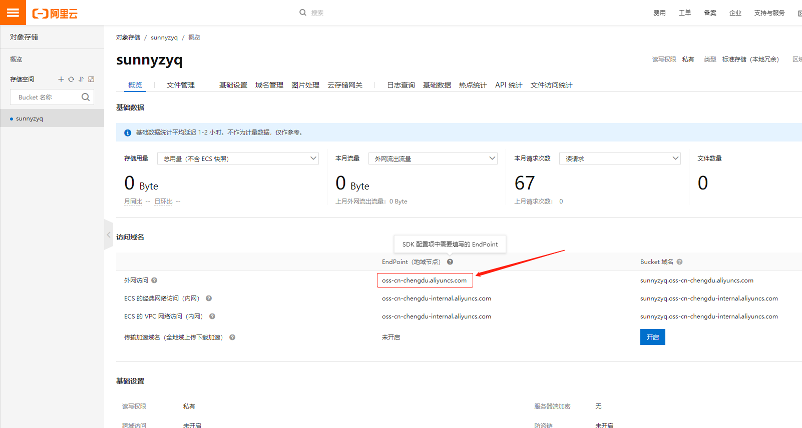Switch to the 文件管理 tab
This screenshot has width=802, height=428.
click(x=181, y=85)
